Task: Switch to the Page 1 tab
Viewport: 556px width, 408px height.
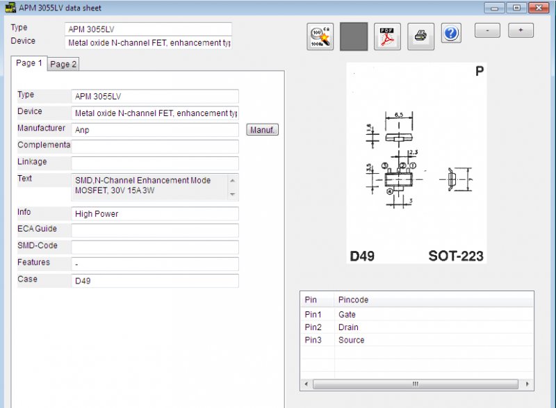Action: [29, 63]
